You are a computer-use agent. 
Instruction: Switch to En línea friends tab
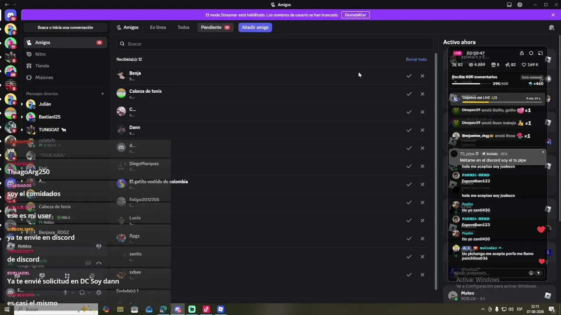[158, 27]
